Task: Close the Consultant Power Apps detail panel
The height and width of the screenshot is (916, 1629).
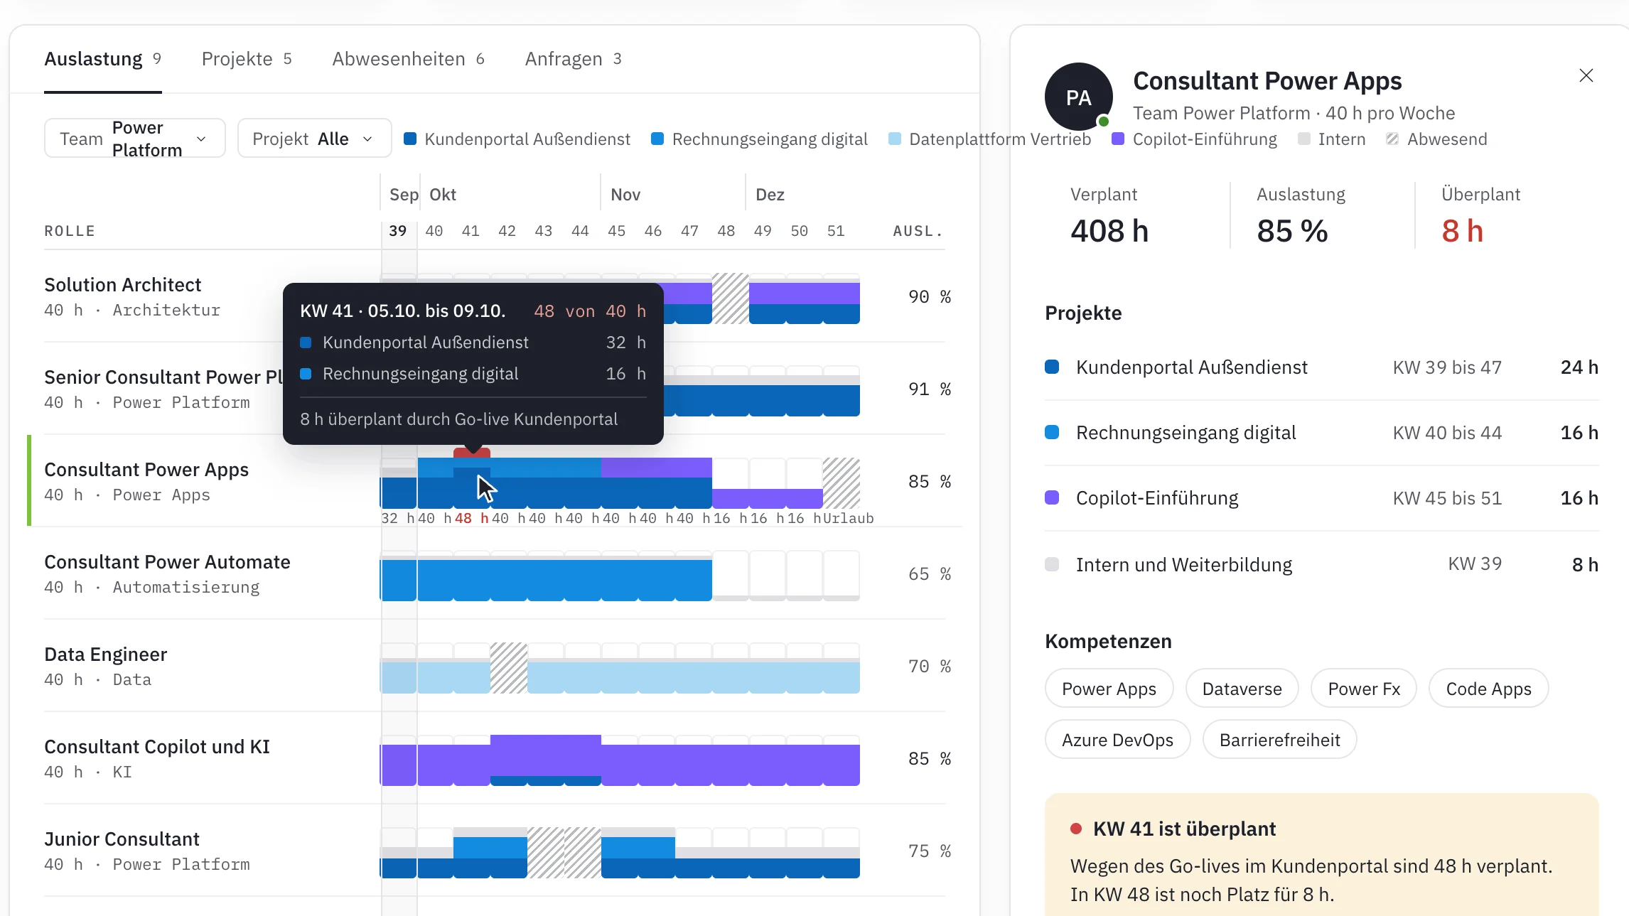Action: click(x=1586, y=75)
